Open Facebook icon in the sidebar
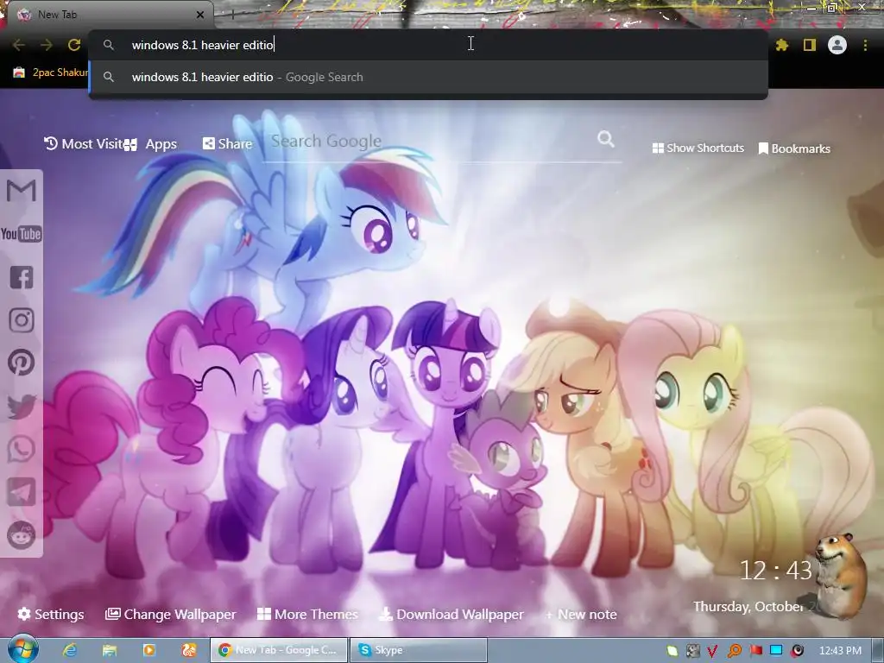Viewport: 884px width, 663px height. (x=22, y=277)
